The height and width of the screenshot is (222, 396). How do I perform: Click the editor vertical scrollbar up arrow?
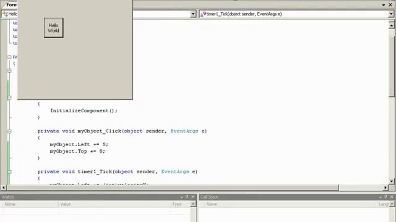(392, 25)
